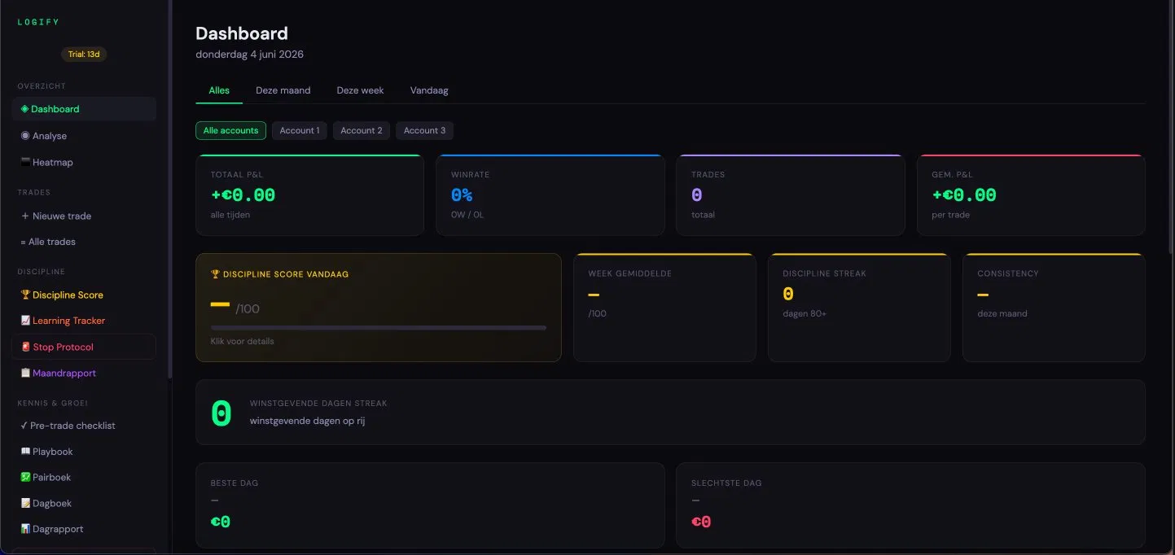Click the Dashboard page heading
The image size is (1175, 555).
click(242, 33)
